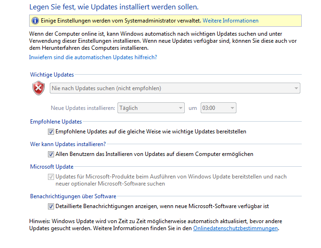Screen dimensions: 321x248
Task: Click the 'Microsoft Update' section header
Action: pos(52,167)
